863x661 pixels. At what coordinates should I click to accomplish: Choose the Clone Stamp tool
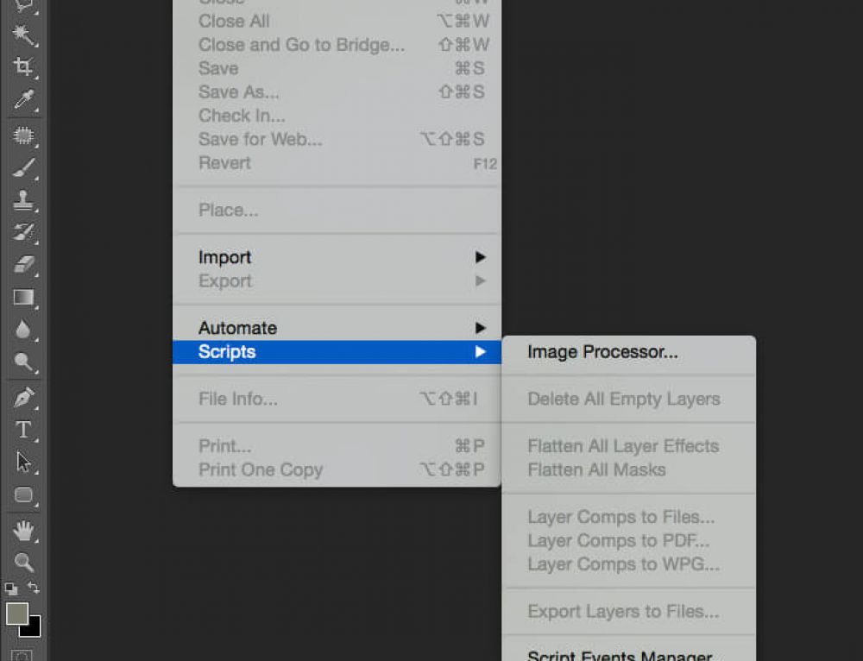pos(22,201)
